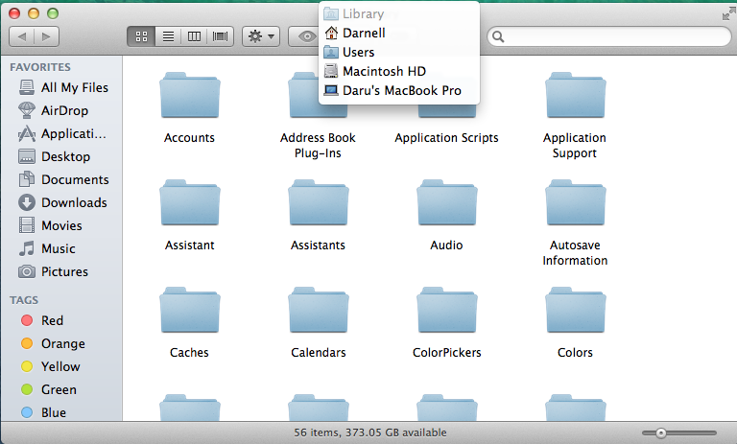
Task: Select the Colors folder icon
Action: click(576, 311)
